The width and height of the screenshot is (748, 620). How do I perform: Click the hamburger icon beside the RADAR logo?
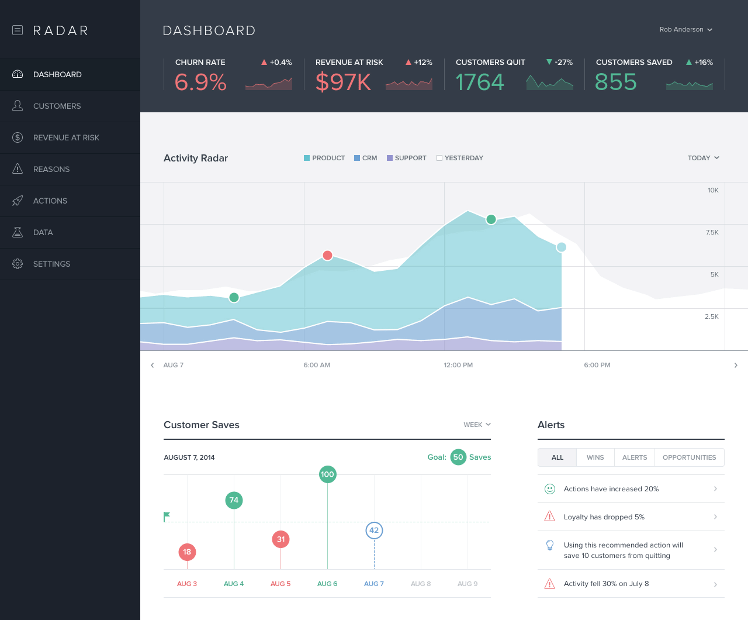coord(18,30)
